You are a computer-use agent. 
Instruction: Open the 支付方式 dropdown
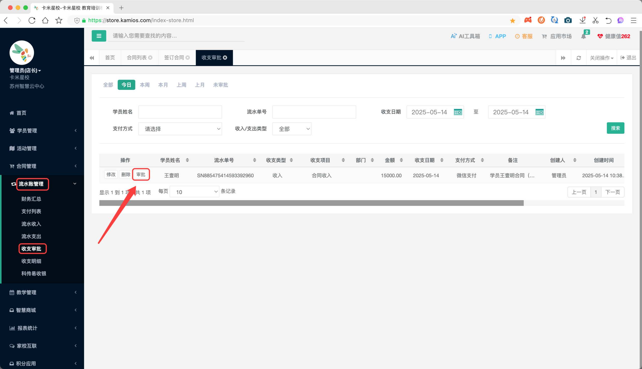pos(180,129)
